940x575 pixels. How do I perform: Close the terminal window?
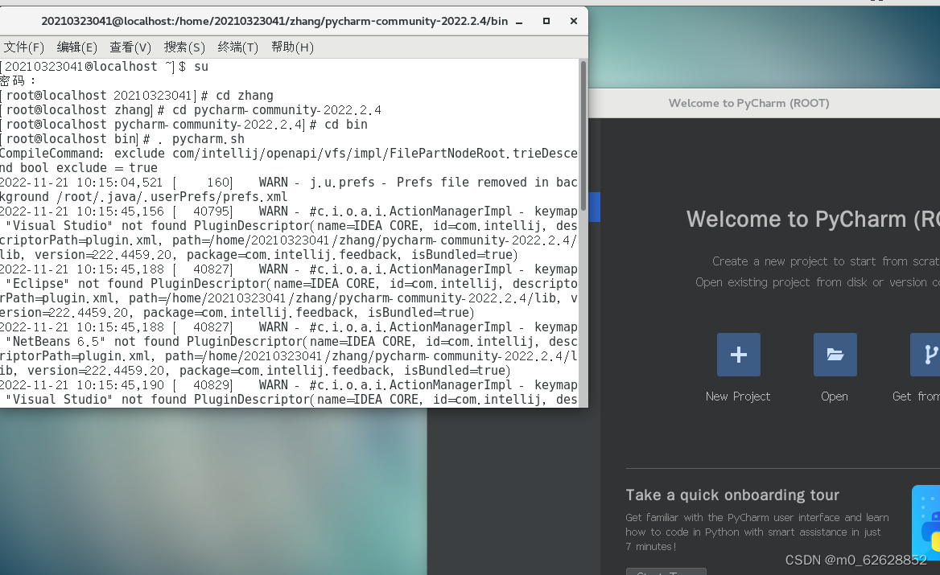(574, 21)
